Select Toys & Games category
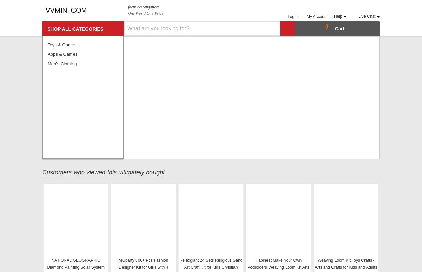The image size is (422, 272). point(62,45)
